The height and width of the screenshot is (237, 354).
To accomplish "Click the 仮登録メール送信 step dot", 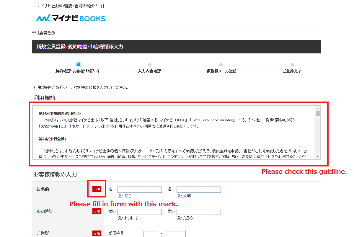I will coord(221,65).
